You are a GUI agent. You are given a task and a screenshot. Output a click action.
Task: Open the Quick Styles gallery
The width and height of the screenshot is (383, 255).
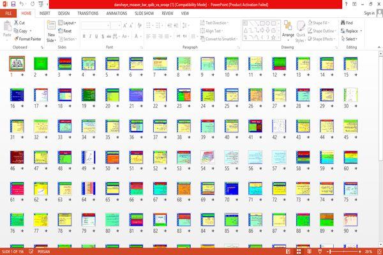click(x=301, y=32)
